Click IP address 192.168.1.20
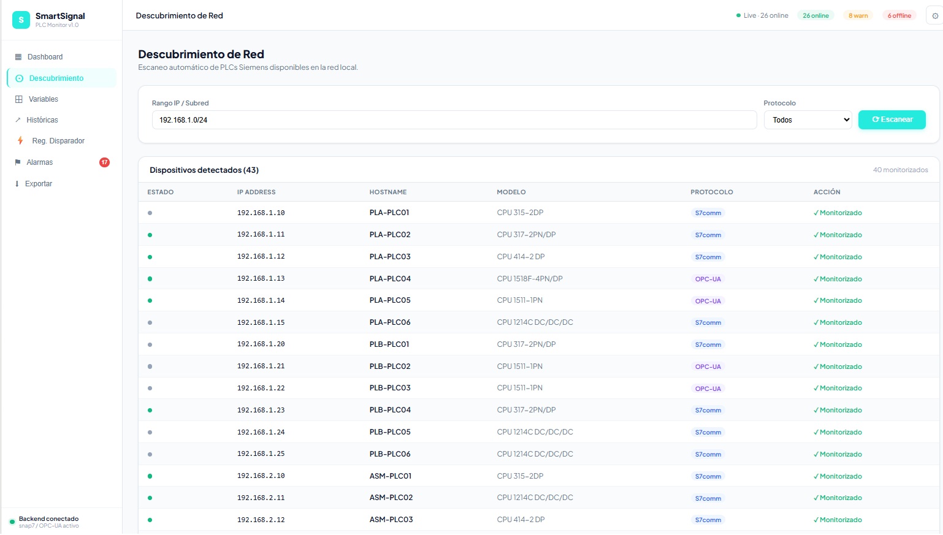This screenshot has width=943, height=535. pyautogui.click(x=261, y=344)
